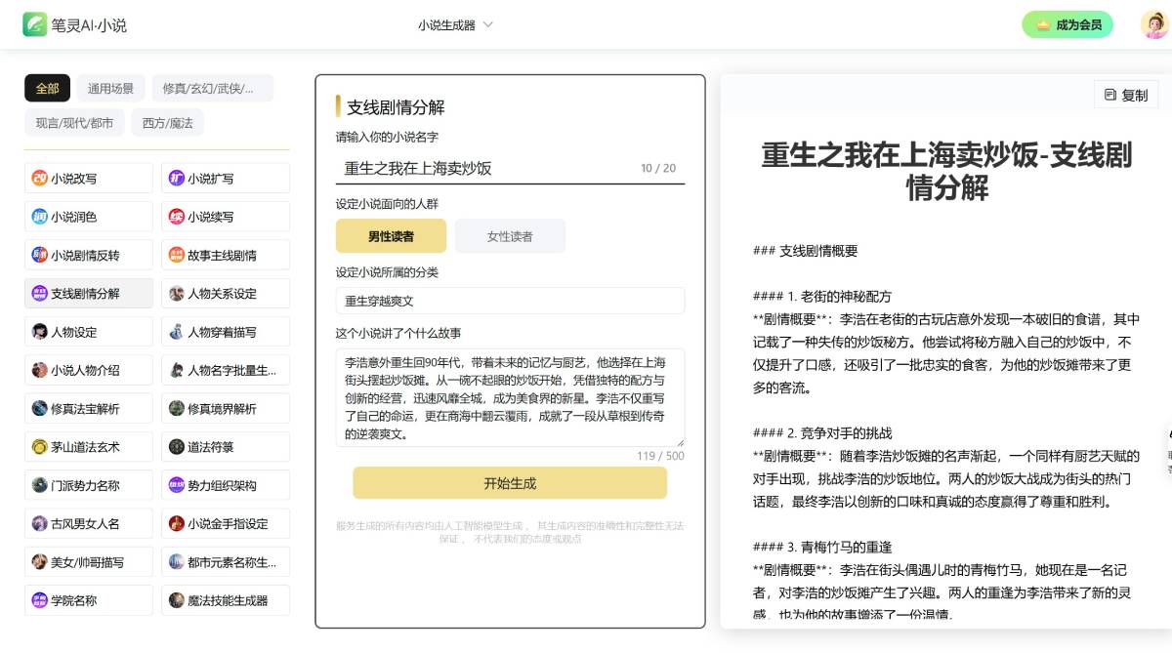Image resolution: width=1172 pixels, height=653 pixels.
Task: Select 女性读者 as target audience
Action: pyautogui.click(x=510, y=235)
